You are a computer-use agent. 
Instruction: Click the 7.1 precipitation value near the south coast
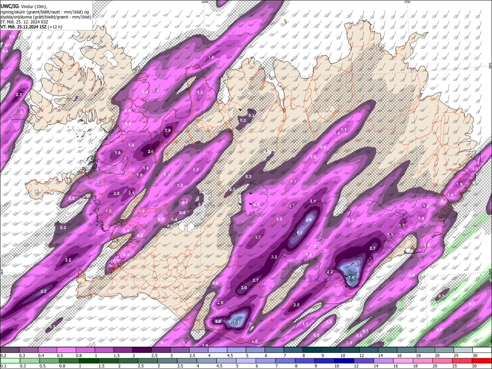point(236,322)
